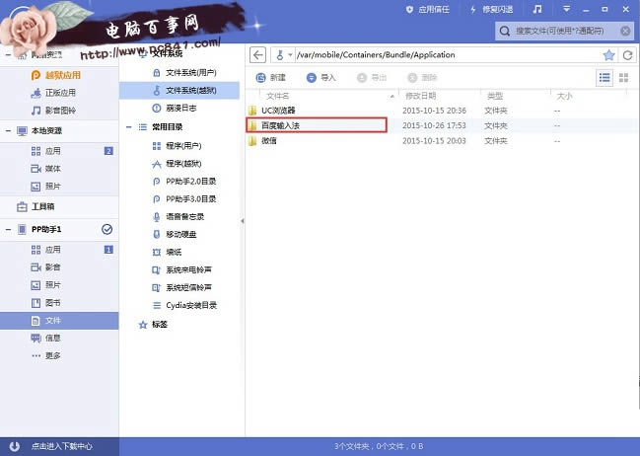The width and height of the screenshot is (640, 456).
Task: Clear the search box with the X icon
Action: coord(625,31)
